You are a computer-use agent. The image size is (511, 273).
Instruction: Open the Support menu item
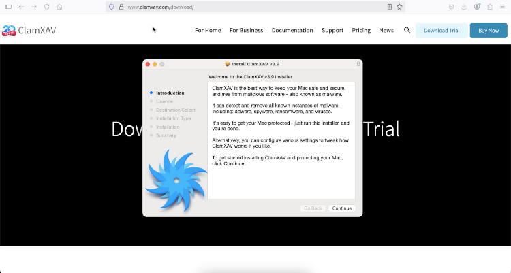click(332, 31)
